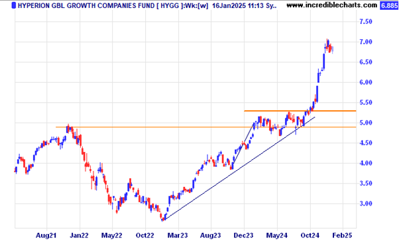
Task: Click the 3.00 price axis label
Action: coord(366,204)
